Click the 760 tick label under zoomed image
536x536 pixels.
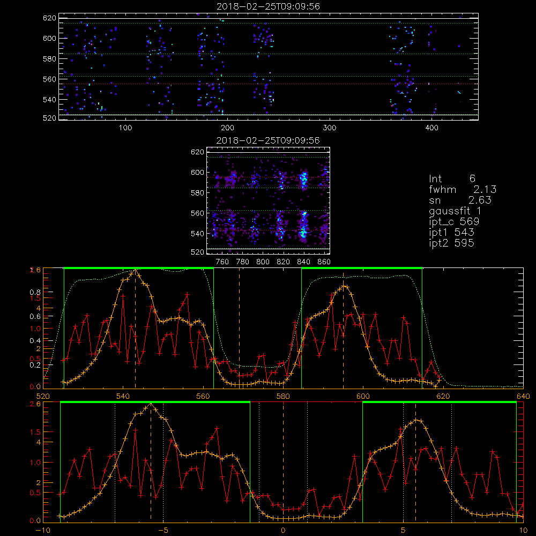[x=222, y=262]
